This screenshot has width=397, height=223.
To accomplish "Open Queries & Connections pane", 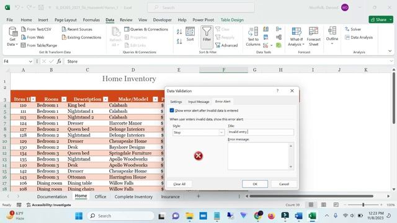I will [146, 29].
